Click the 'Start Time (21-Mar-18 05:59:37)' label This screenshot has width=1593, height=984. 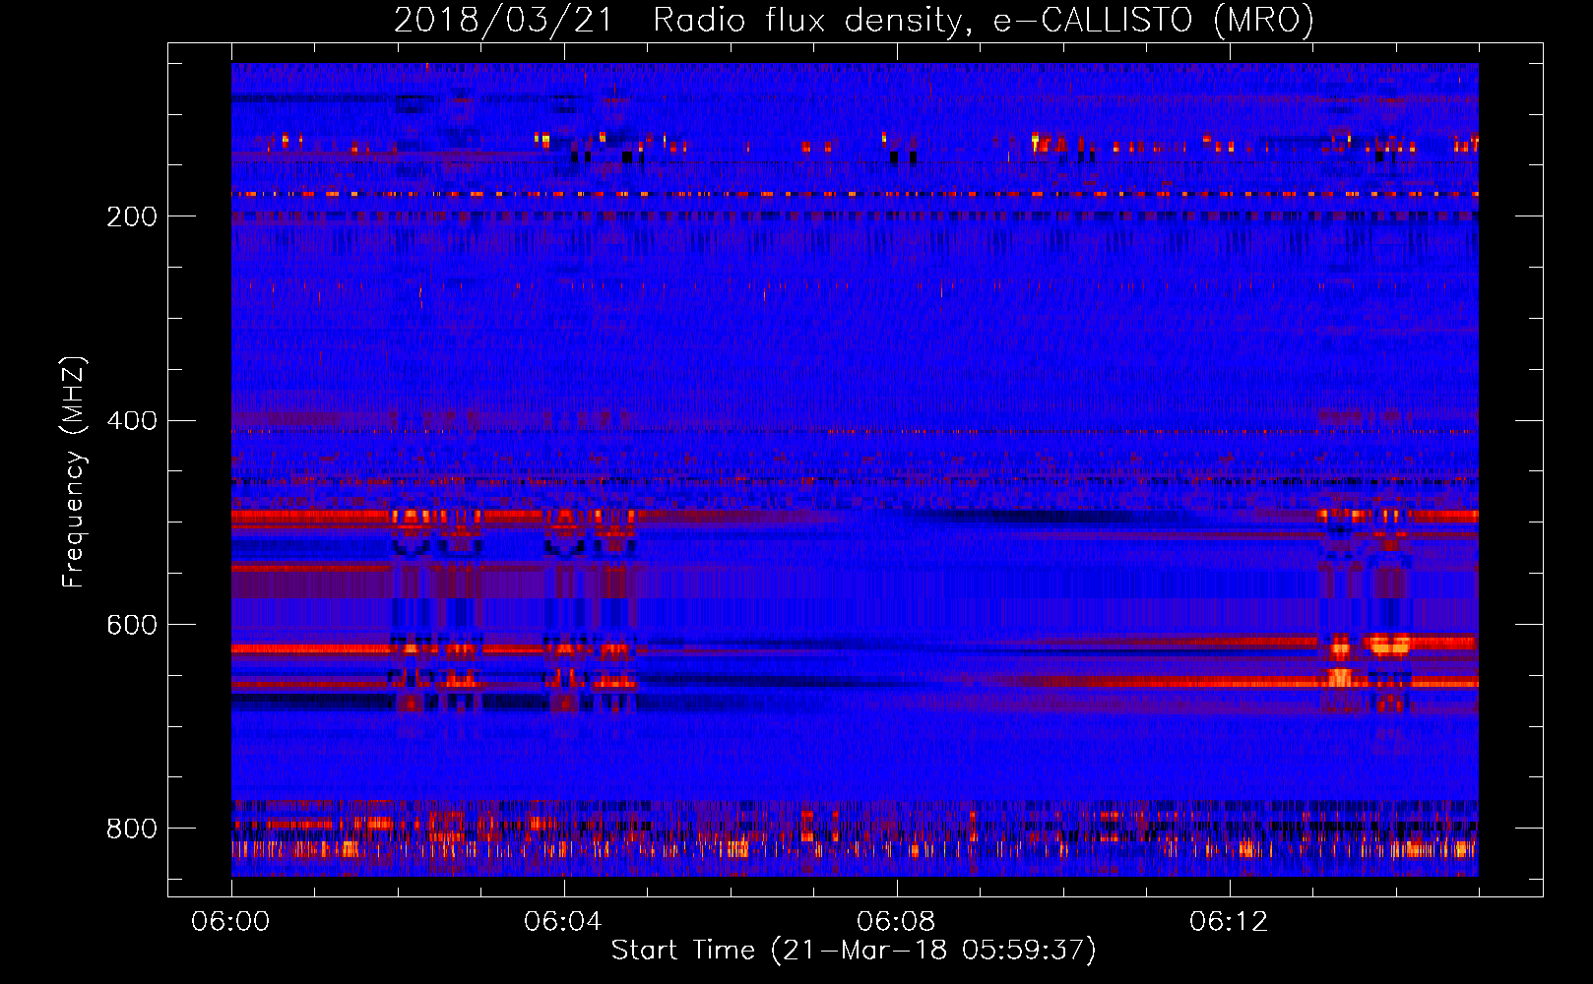(x=854, y=951)
